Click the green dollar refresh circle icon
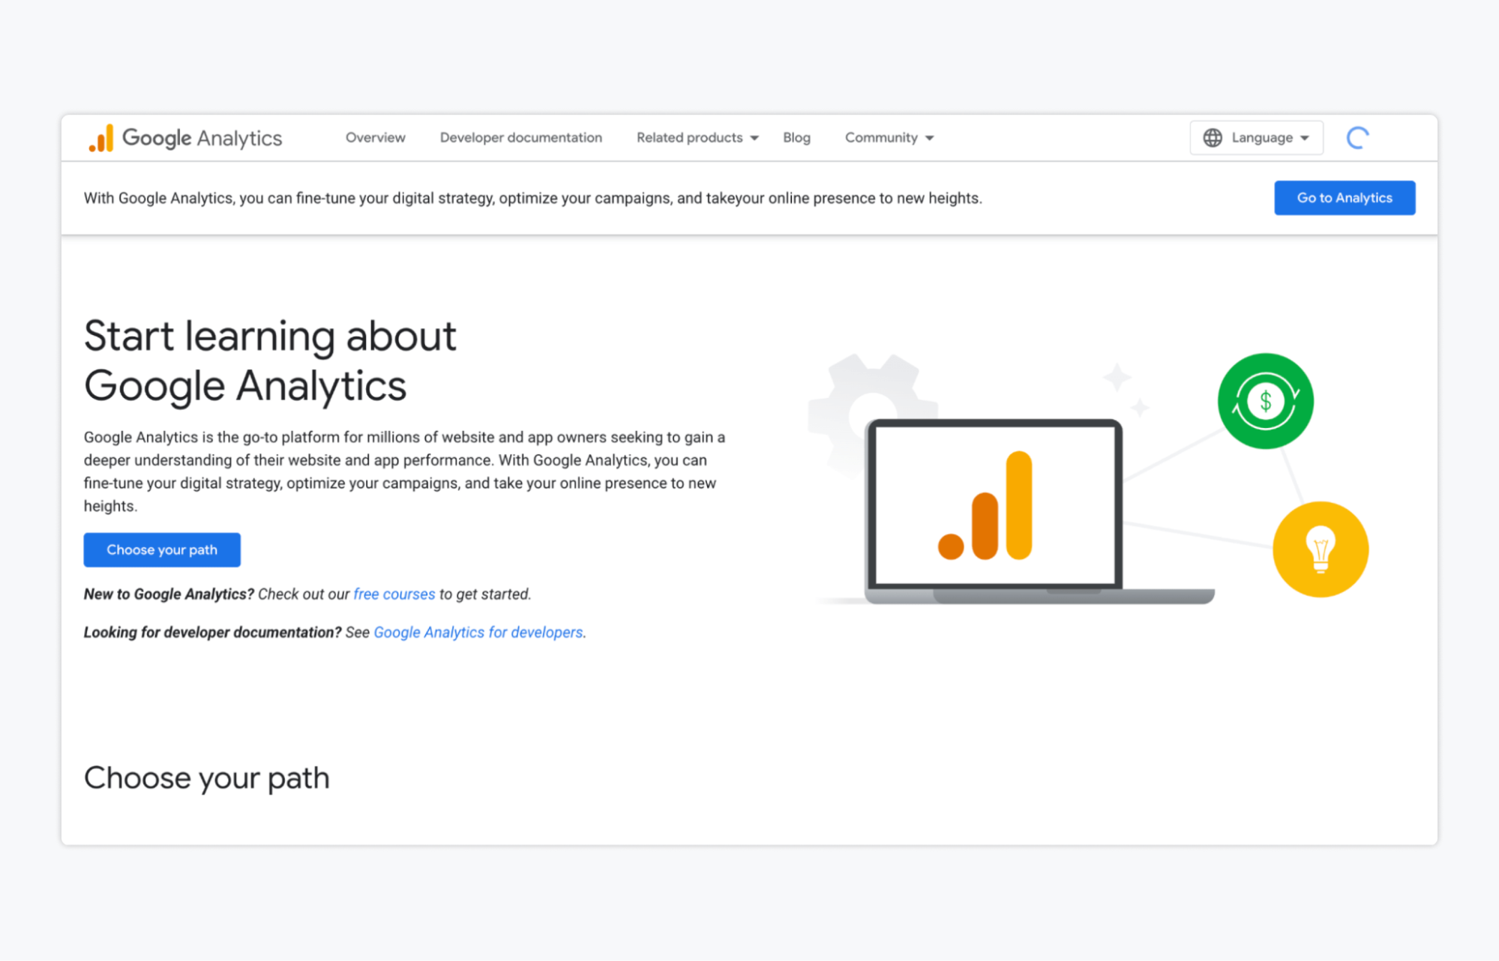 [x=1266, y=401]
